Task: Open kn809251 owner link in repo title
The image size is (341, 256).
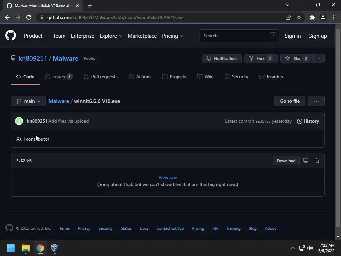Action: coord(33,58)
